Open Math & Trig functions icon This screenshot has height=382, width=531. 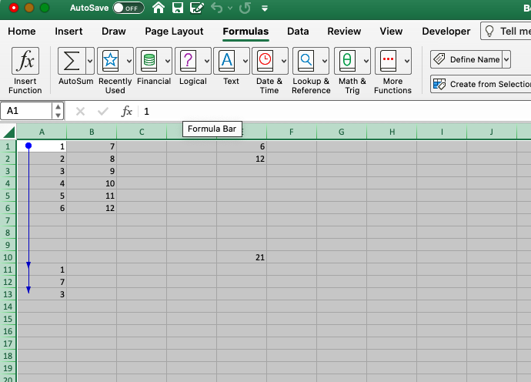(347, 61)
